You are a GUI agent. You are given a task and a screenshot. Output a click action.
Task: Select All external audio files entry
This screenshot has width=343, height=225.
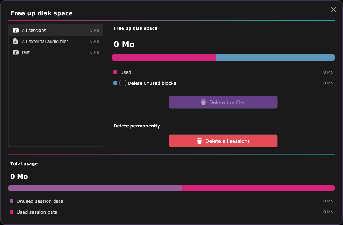[x=56, y=41]
